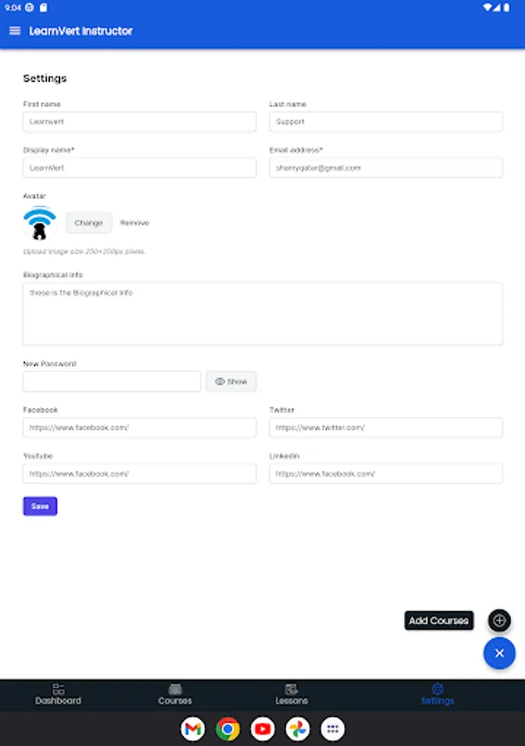
Task: Open YouTube from the taskbar
Action: [263, 729]
